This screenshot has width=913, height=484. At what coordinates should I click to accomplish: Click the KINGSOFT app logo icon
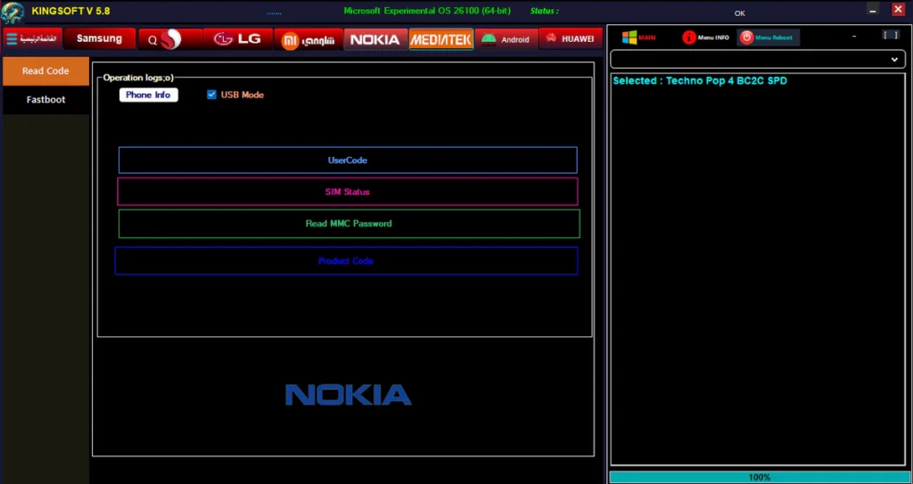point(12,12)
